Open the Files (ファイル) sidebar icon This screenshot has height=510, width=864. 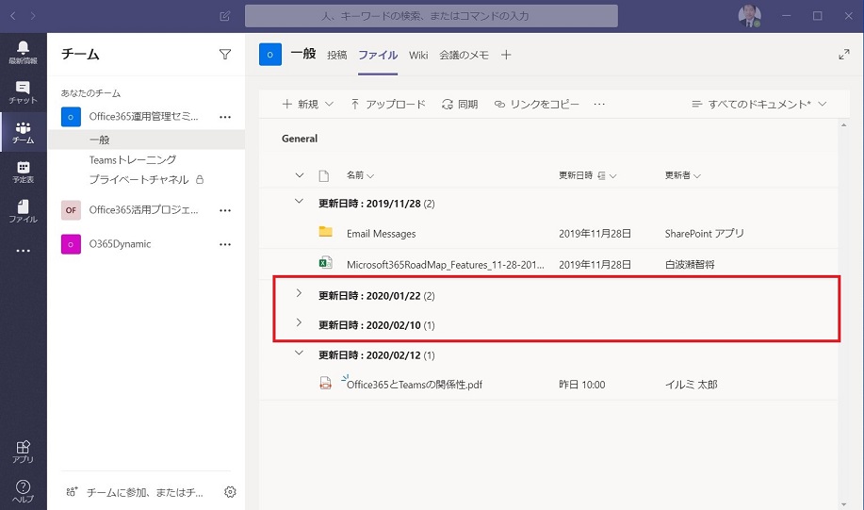24,211
